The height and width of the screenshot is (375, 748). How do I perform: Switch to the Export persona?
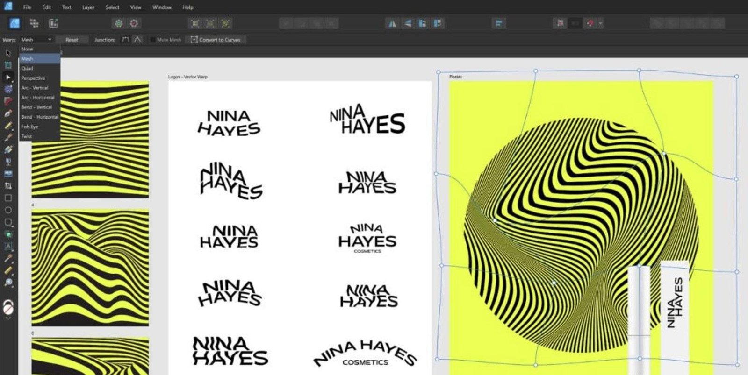[53, 23]
